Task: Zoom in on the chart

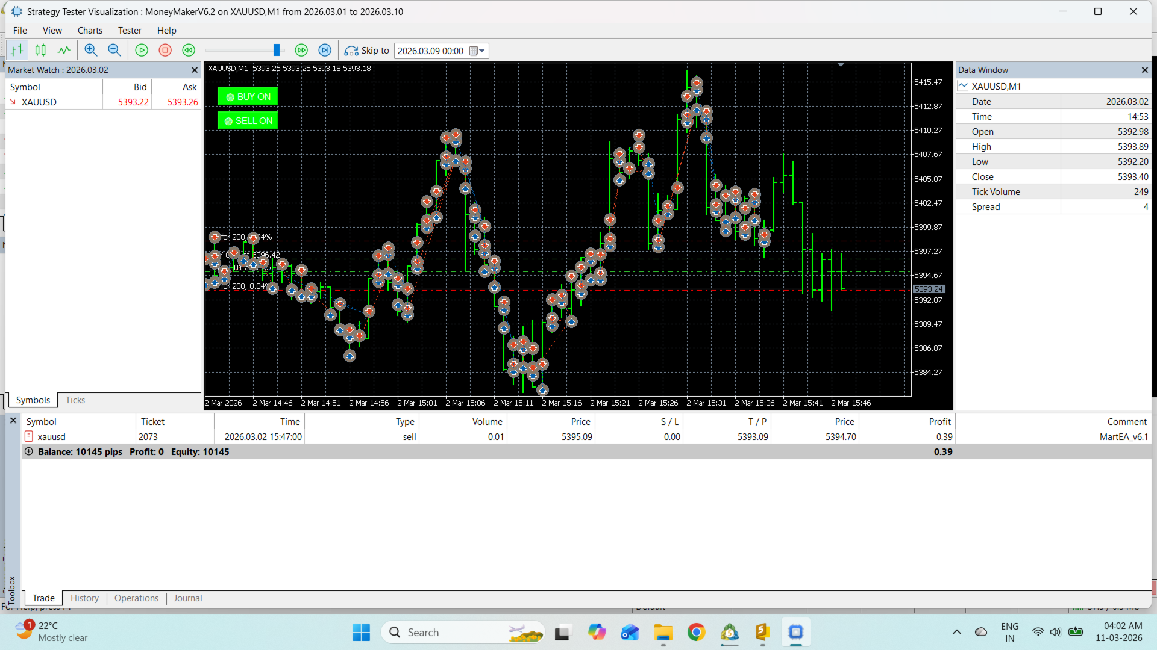Action: [90, 51]
